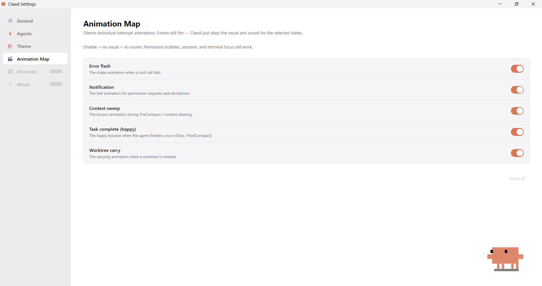Disable the Worktree carry toggle
The width and height of the screenshot is (542, 286).
coord(517,153)
